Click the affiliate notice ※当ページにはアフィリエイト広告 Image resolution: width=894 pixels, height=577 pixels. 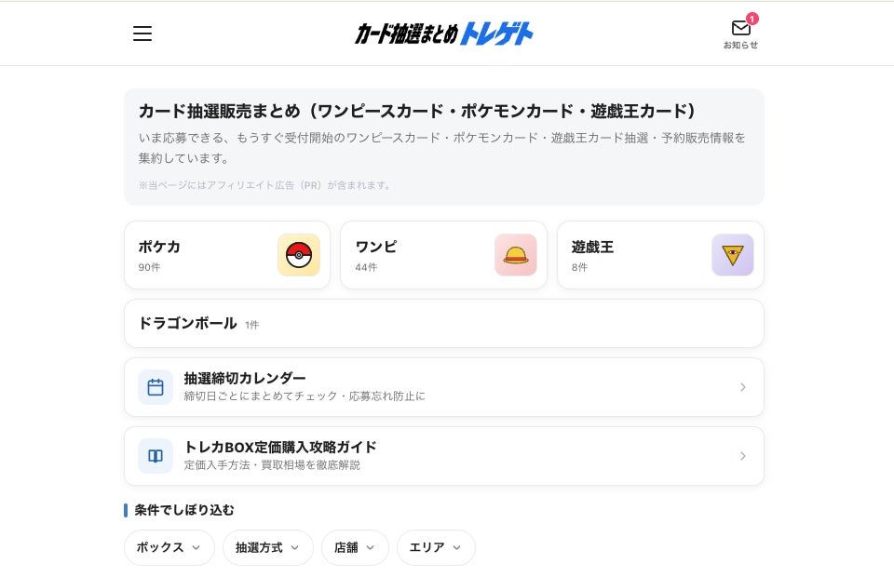(264, 185)
